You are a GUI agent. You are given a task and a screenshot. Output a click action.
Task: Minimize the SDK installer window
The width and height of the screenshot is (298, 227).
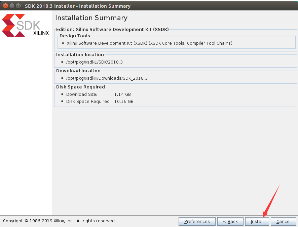click(x=12, y=6)
